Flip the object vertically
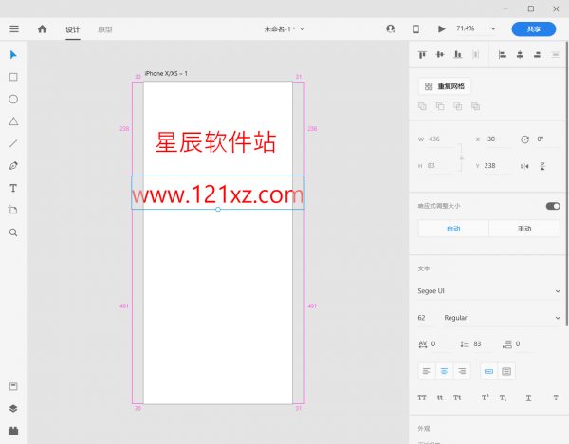Image resolution: width=569 pixels, height=444 pixels. coord(542,166)
